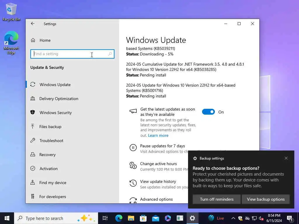Open the Windows Start menu
This screenshot has height=224, width=299.
coord(7,218)
